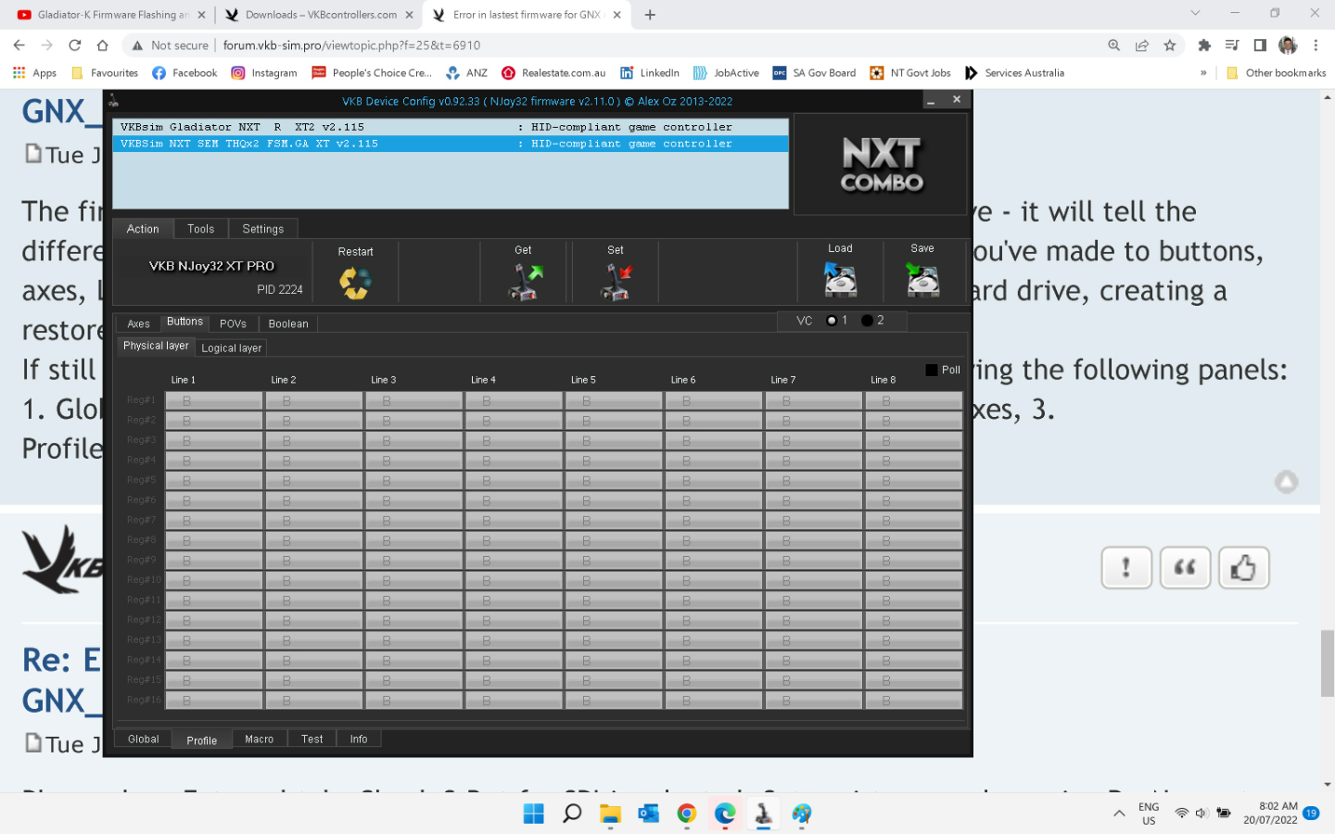The image size is (1335, 834).
Task: Open the Test bottom tab
Action: [312, 739]
